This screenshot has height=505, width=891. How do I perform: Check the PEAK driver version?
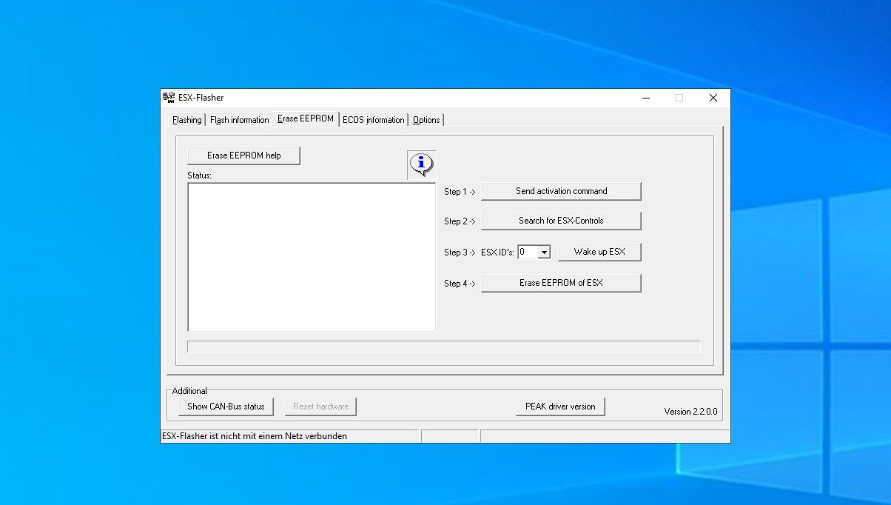(x=560, y=406)
